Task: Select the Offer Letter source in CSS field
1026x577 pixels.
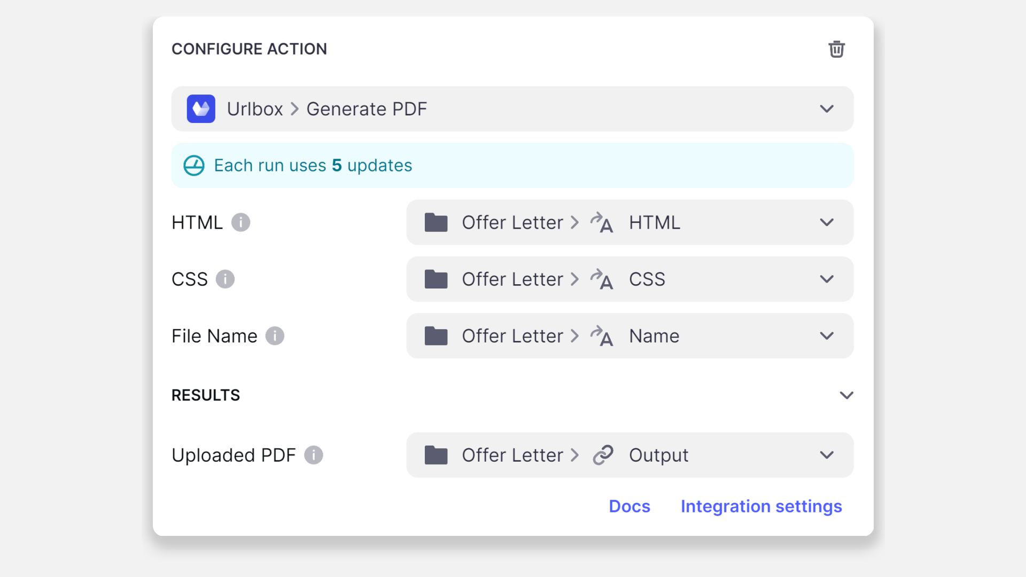Action: click(512, 279)
